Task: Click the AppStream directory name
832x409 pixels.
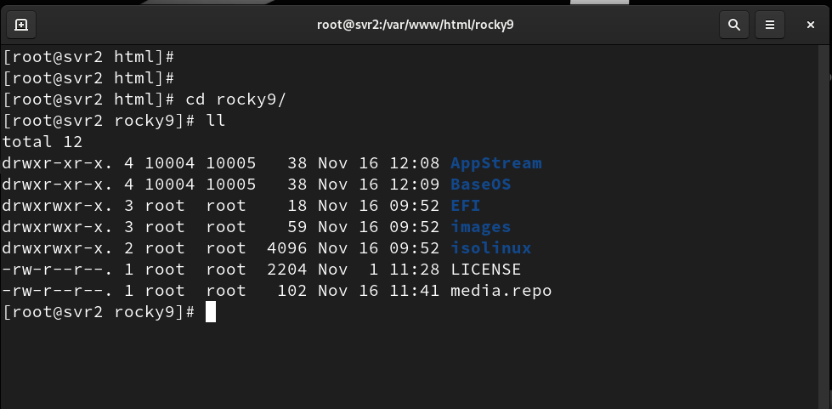Action: point(495,163)
